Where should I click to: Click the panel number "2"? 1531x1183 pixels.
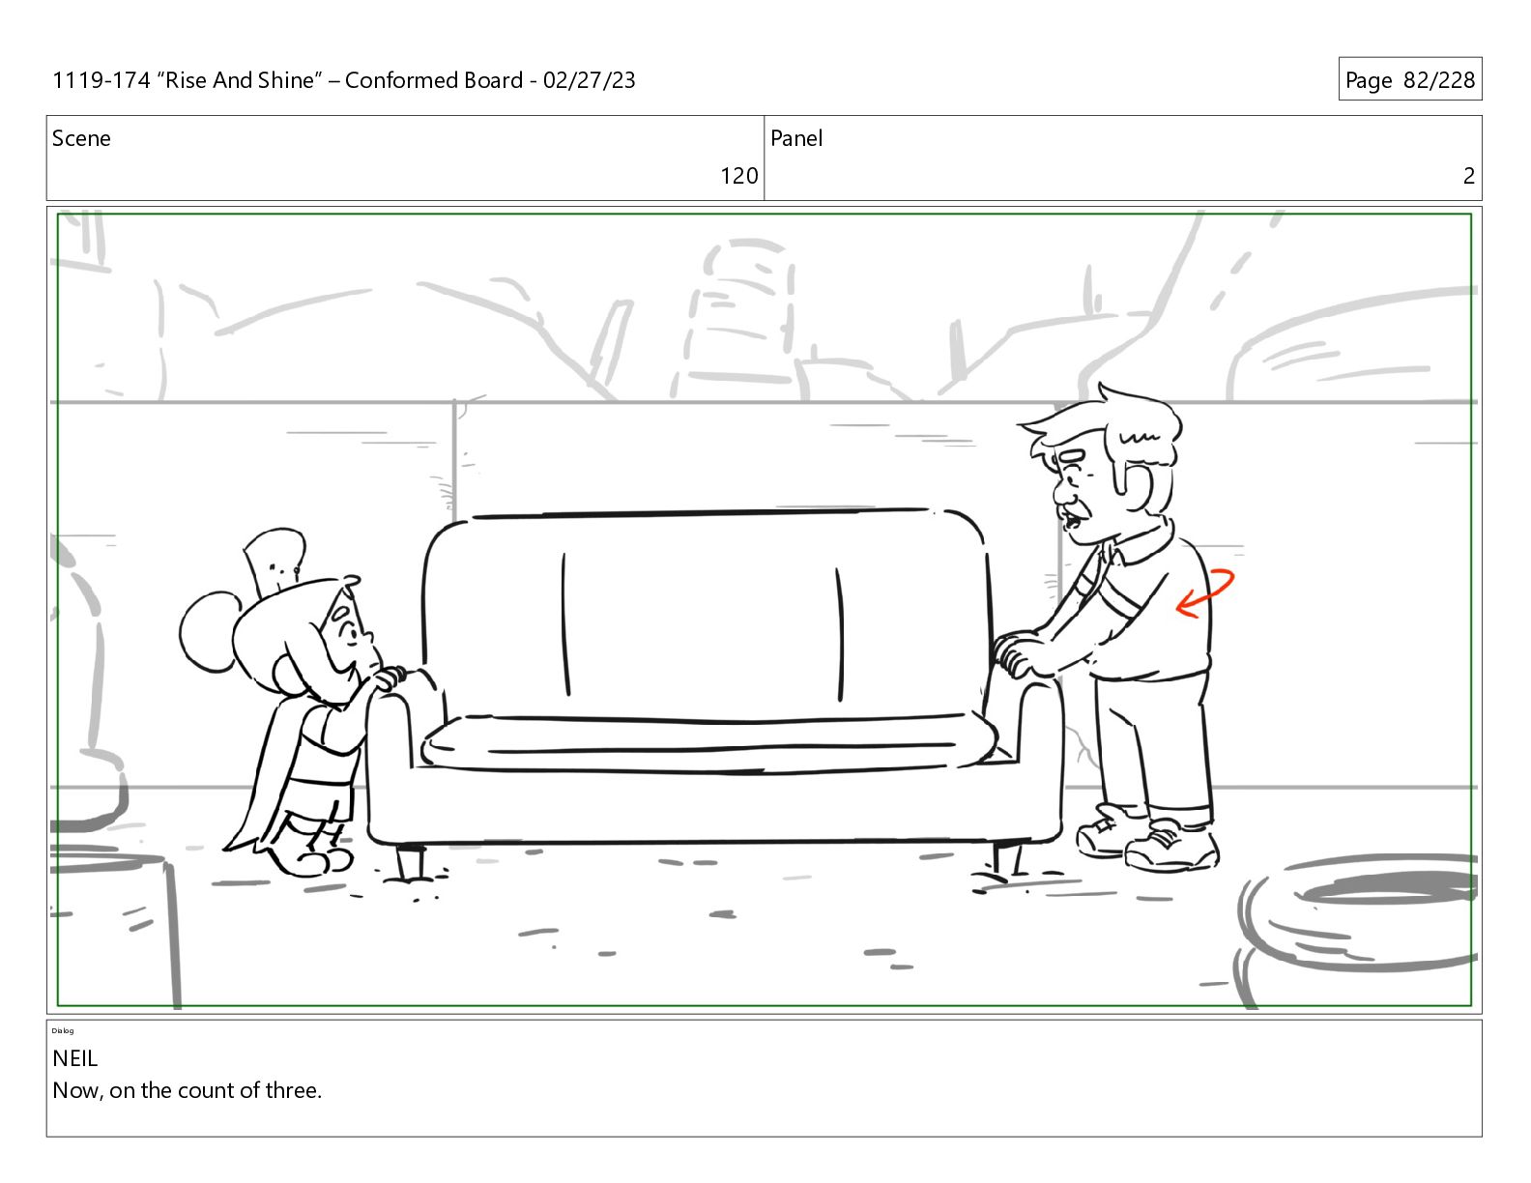[1469, 176]
